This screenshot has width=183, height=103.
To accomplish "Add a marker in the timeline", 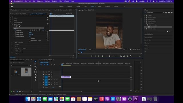I will [x=51, y=65].
